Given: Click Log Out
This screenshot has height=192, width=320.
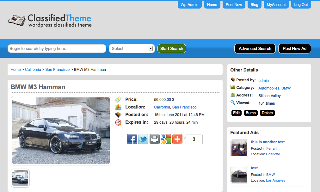Looking at the screenshot, I should click(x=301, y=4).
